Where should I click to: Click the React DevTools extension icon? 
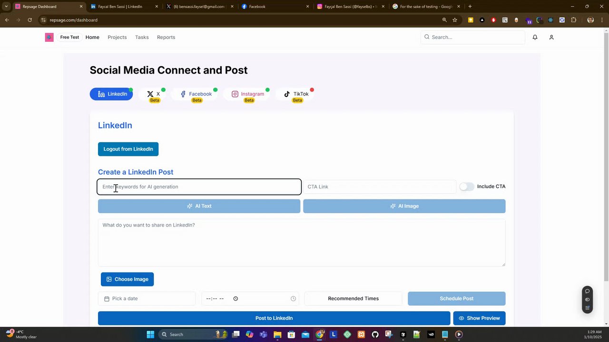tap(551, 20)
